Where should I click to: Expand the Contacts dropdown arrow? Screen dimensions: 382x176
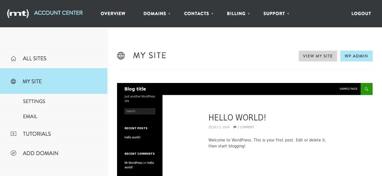pos(212,14)
